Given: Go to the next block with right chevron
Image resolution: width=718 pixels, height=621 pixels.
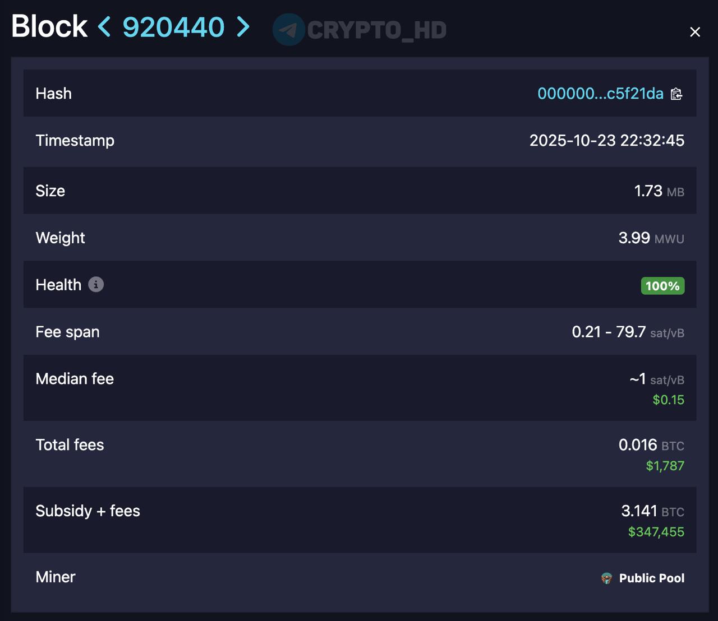Looking at the screenshot, I should point(243,27).
